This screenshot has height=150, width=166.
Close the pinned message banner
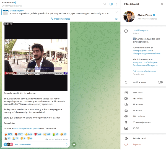[116, 12]
